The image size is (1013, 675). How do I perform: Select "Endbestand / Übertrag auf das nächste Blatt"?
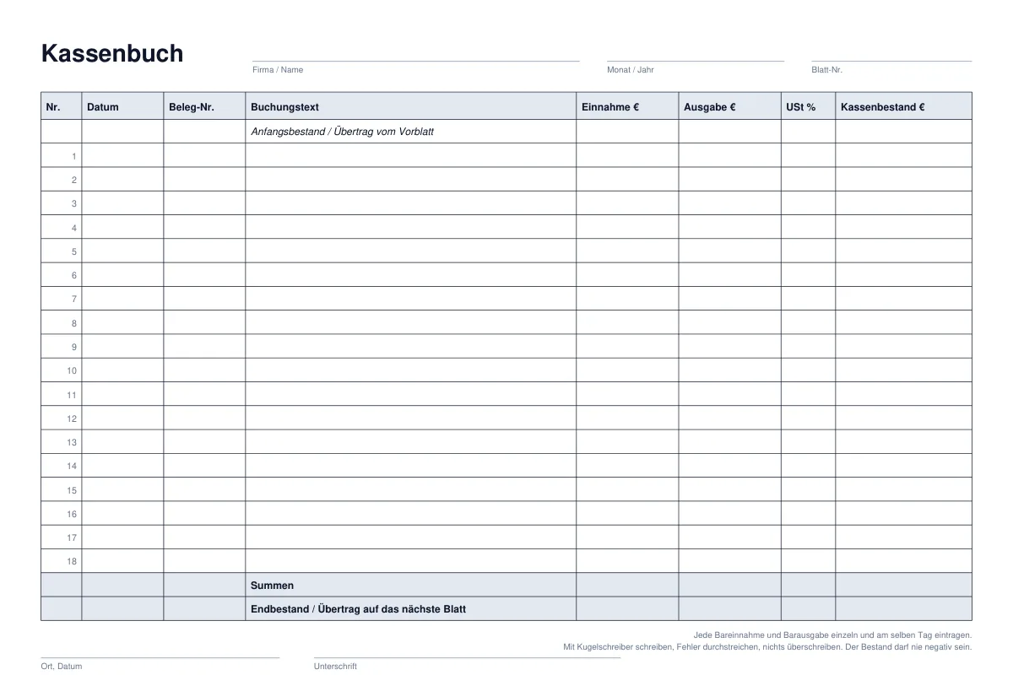[358, 609]
